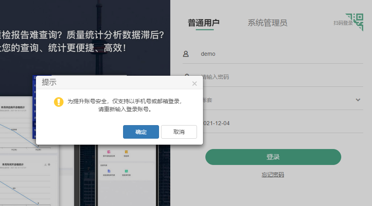Focus the username field containing demo

pyautogui.click(x=273, y=54)
